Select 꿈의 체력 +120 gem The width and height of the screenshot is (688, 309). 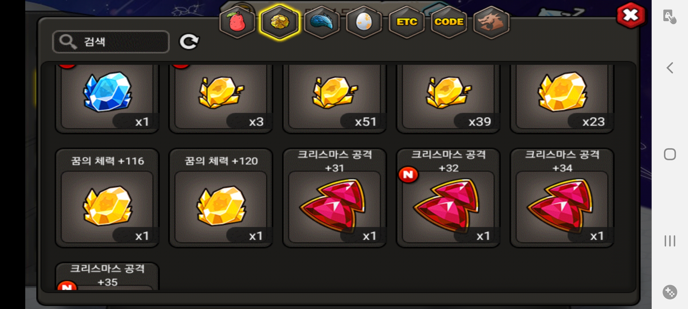click(x=221, y=198)
